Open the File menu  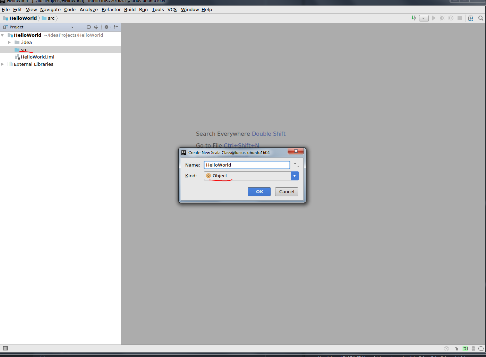point(6,10)
